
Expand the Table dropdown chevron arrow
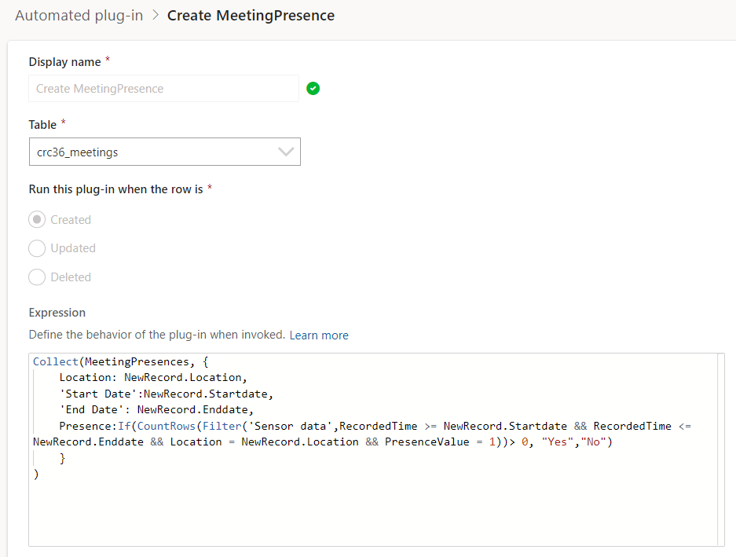286,152
